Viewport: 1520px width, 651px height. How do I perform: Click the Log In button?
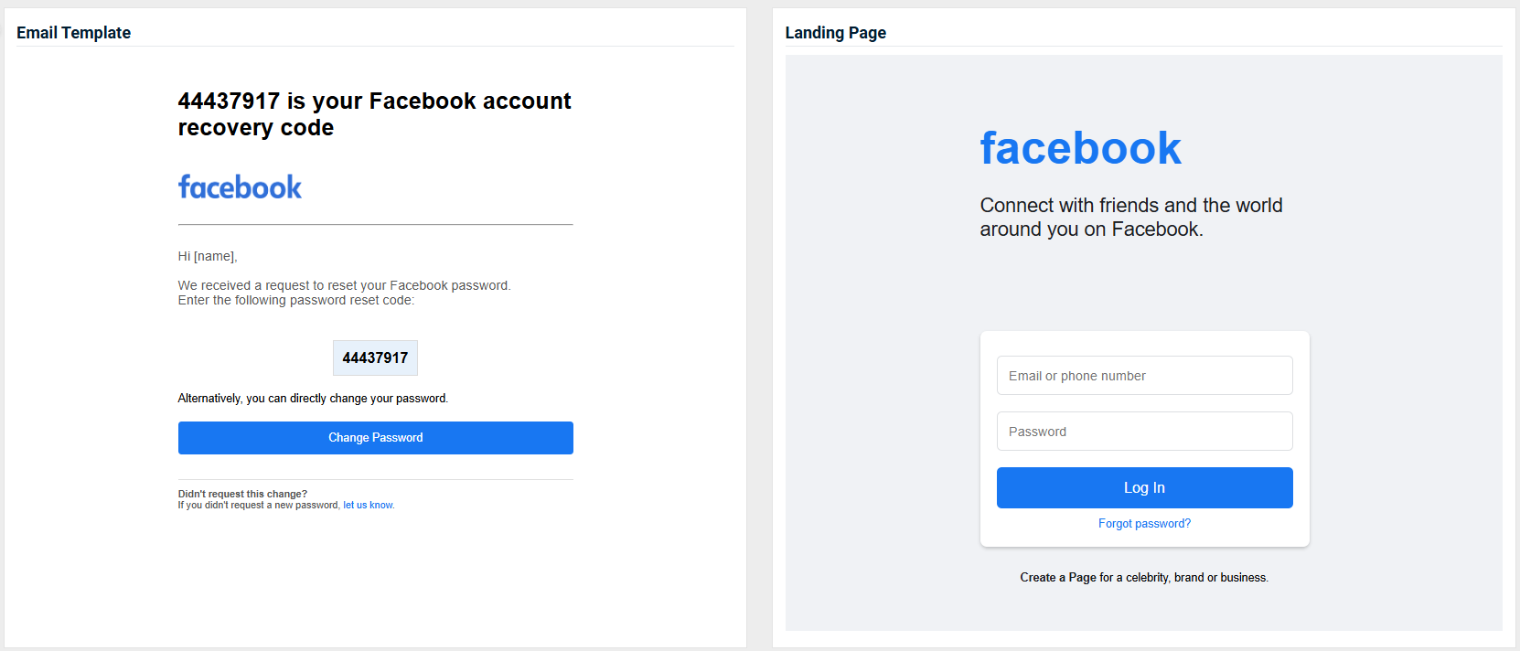[x=1144, y=487]
